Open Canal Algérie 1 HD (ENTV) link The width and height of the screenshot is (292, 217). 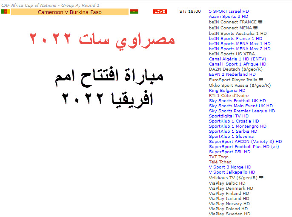click(x=238, y=59)
